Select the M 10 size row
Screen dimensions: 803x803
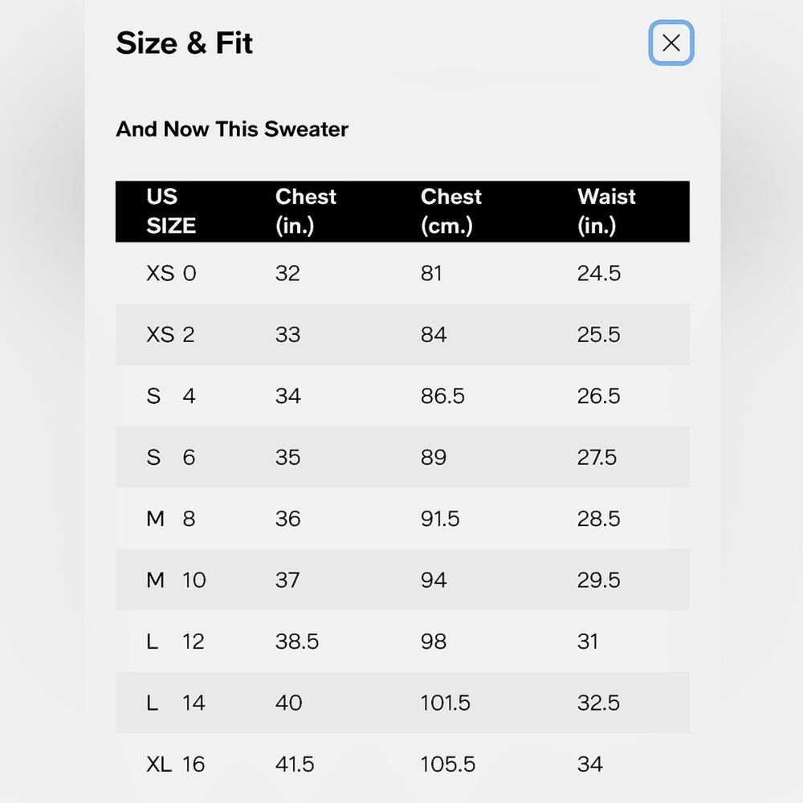(x=402, y=580)
